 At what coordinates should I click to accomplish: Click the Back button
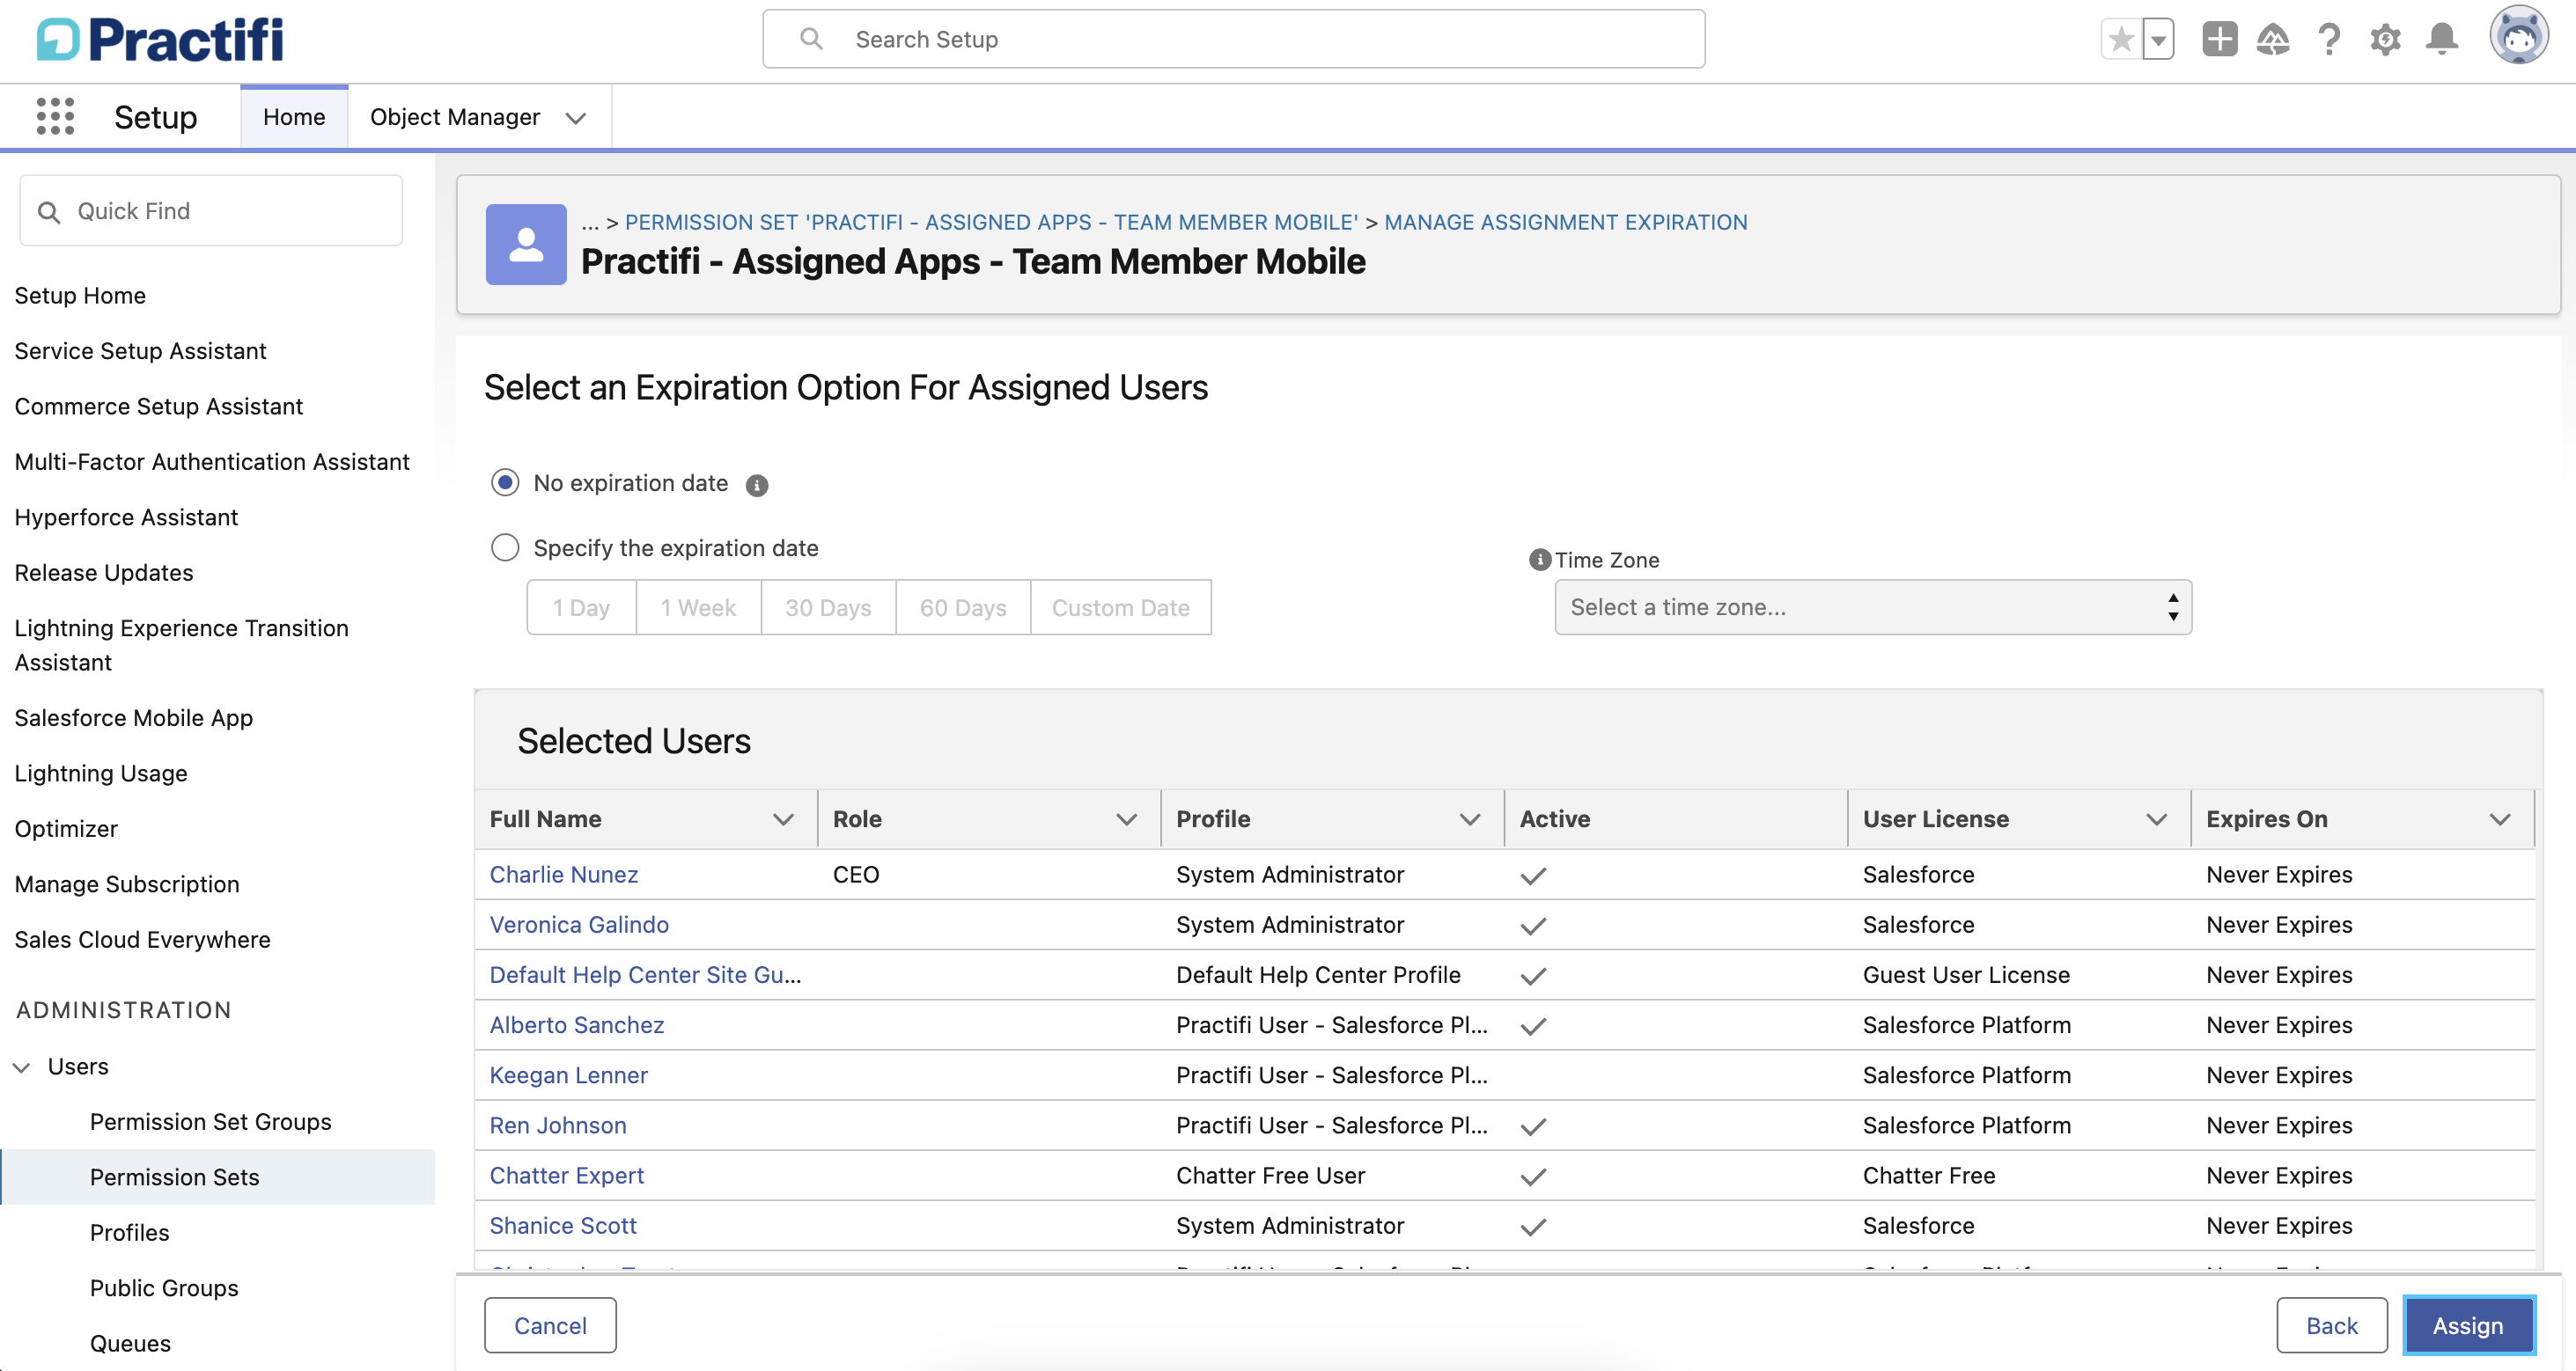coord(2331,1325)
